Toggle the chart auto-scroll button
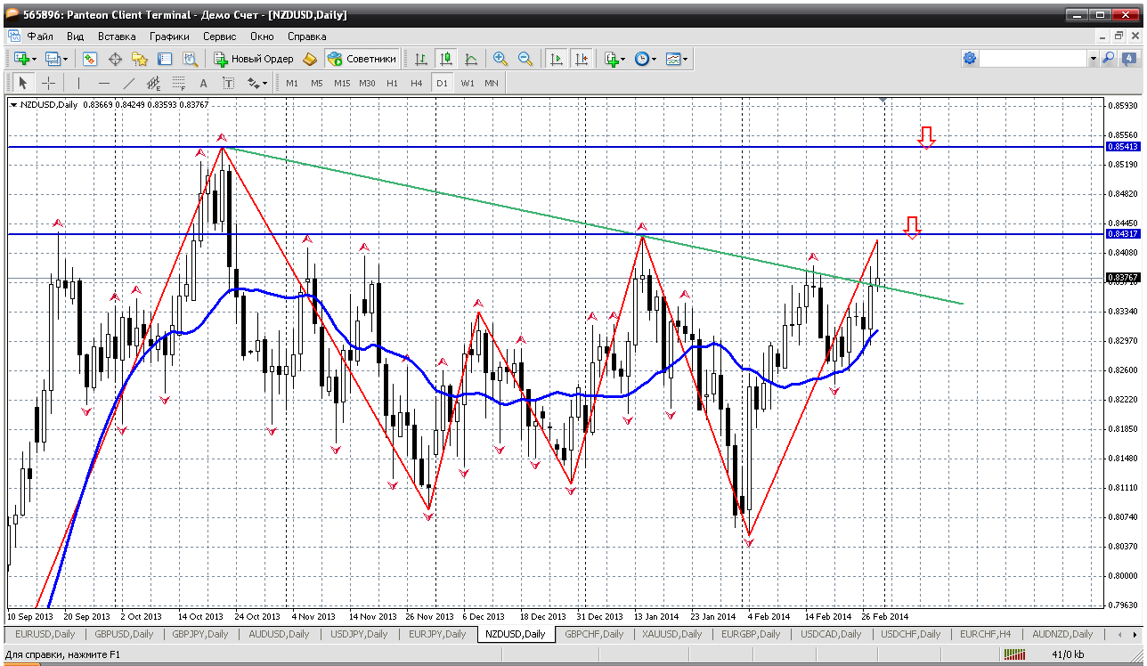 (x=557, y=59)
